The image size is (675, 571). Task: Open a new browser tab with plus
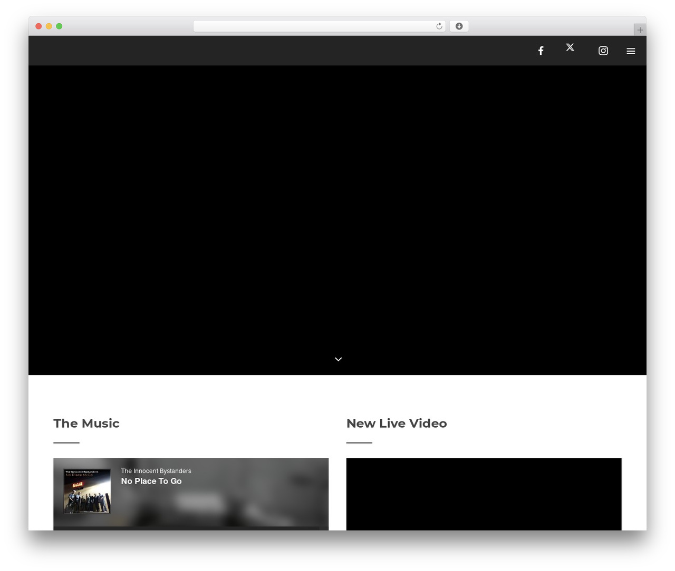[640, 30]
